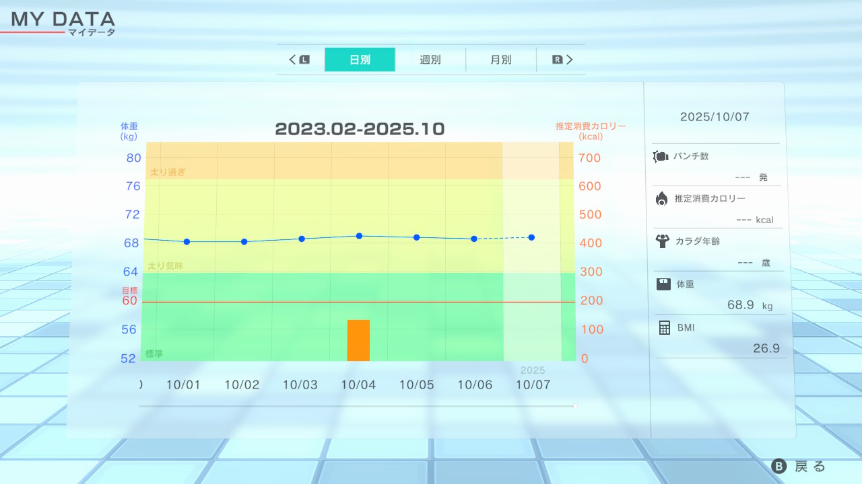Viewport: 862px width, 484px height.
Task: Go back with the 戻る button
Action: point(799,467)
